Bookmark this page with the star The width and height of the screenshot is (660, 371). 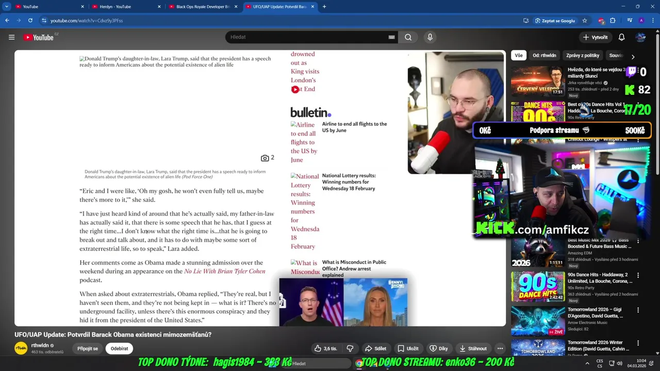[584, 21]
